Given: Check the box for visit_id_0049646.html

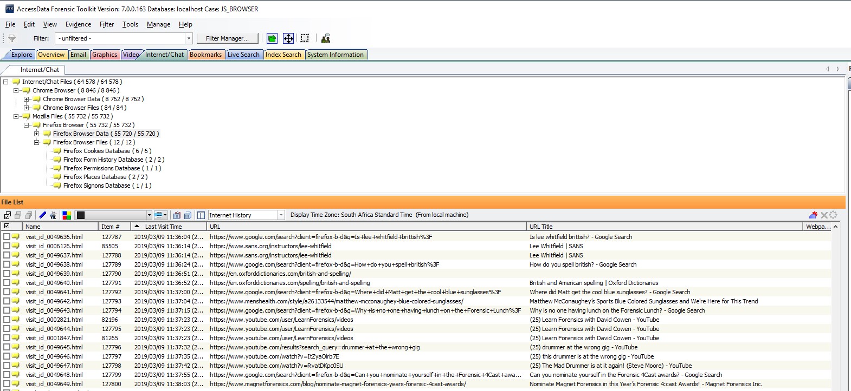Looking at the screenshot, I should click(7, 356).
